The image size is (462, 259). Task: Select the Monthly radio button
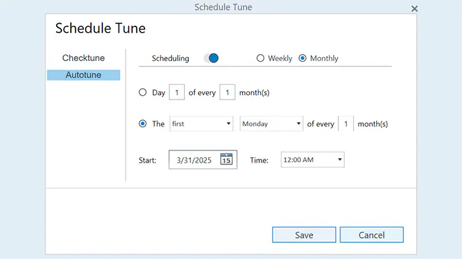tap(302, 58)
